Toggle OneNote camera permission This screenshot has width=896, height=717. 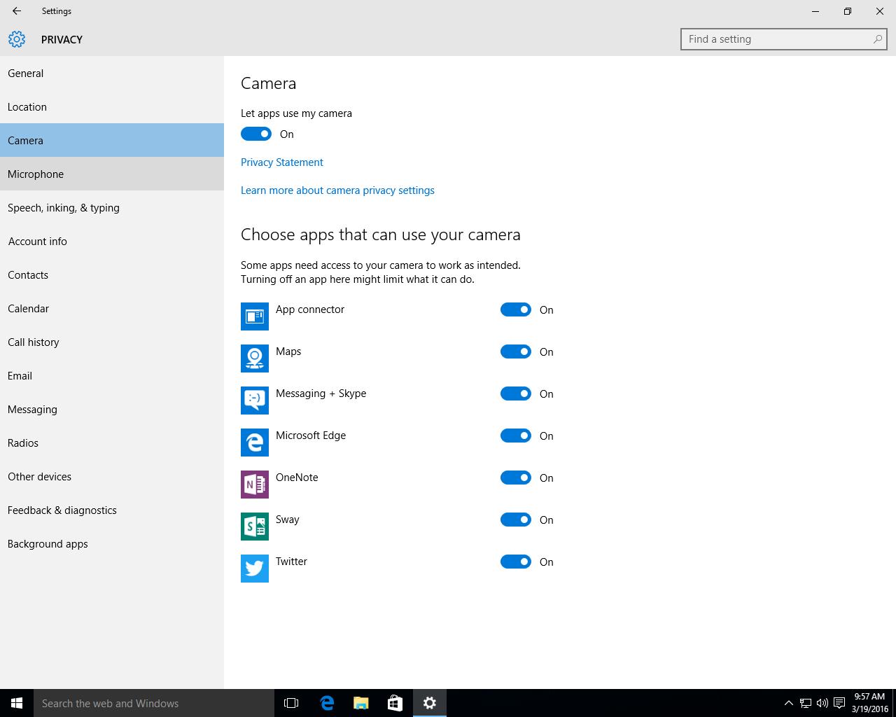(x=516, y=478)
